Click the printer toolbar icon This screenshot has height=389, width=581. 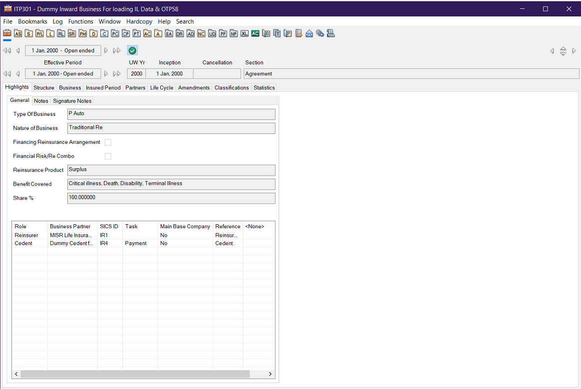click(331, 33)
